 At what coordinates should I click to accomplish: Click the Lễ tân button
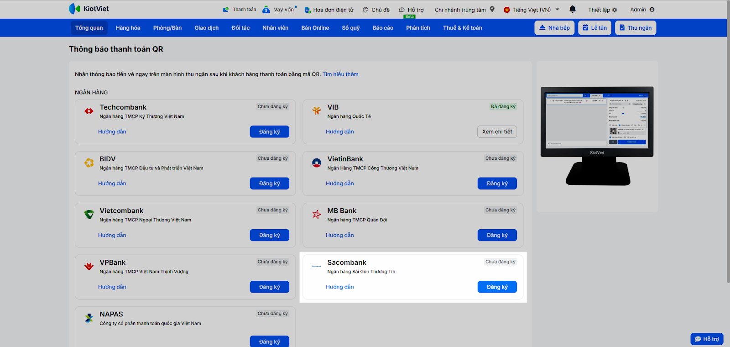[594, 28]
